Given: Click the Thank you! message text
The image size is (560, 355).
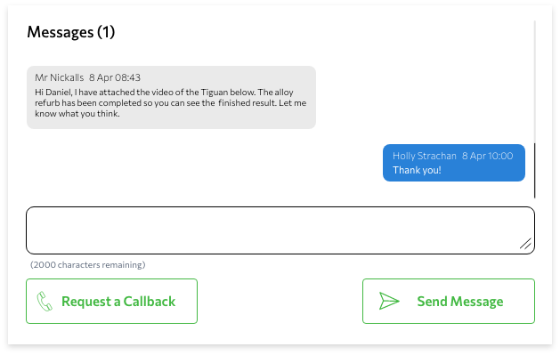Looking at the screenshot, I should [x=417, y=170].
